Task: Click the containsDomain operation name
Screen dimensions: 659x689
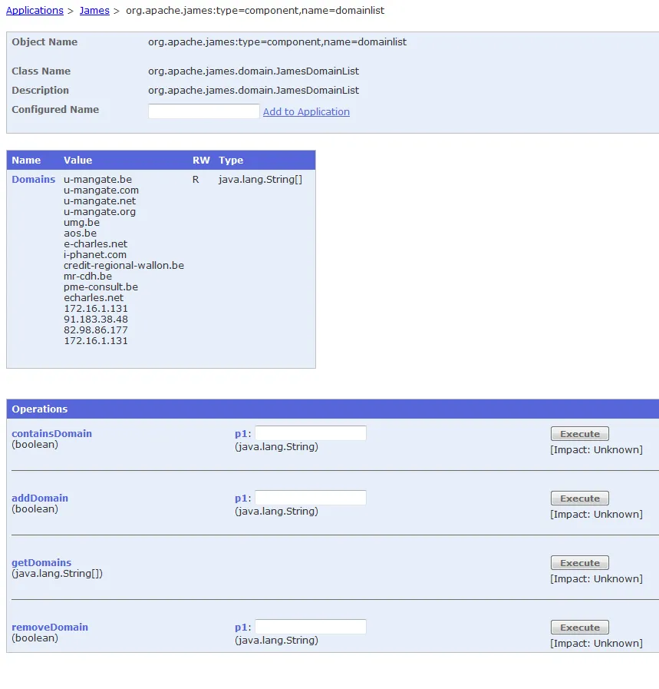Action: tap(51, 433)
